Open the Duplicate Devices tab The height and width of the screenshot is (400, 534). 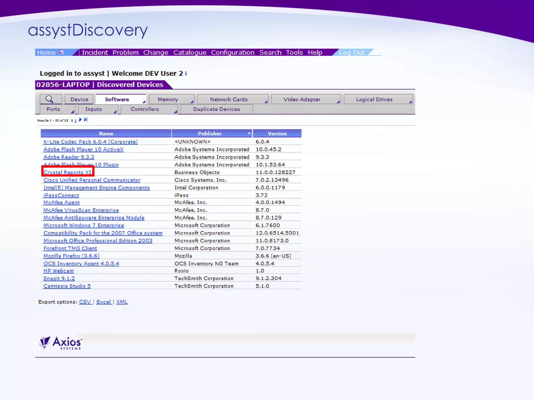click(x=216, y=109)
